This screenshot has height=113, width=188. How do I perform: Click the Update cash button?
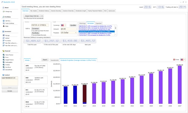click(73, 25)
